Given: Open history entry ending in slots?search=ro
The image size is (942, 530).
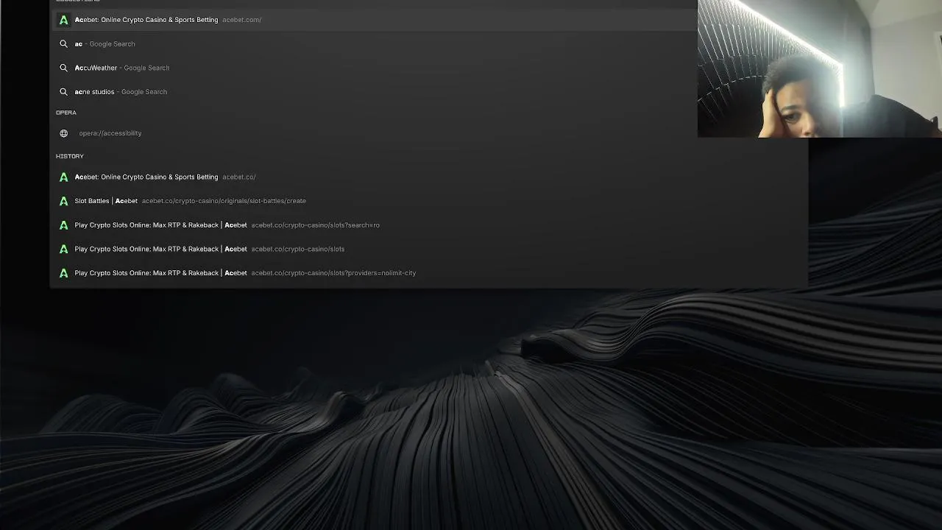Looking at the screenshot, I should 429,225.
